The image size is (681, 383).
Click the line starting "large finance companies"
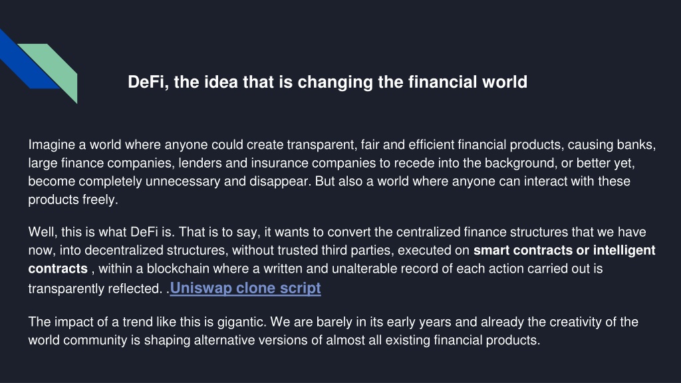(331, 164)
